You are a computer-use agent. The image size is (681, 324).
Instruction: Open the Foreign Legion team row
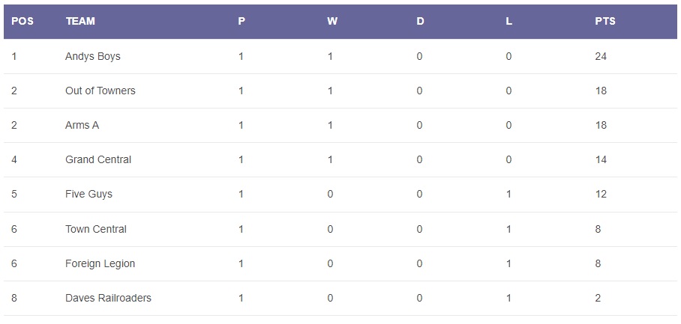(100, 263)
